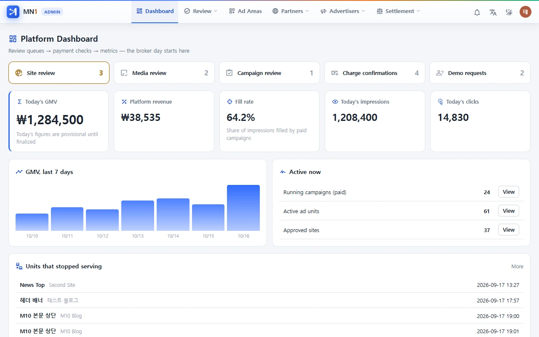The width and height of the screenshot is (539, 337).
Task: Click the Media review card icon
Action: point(124,73)
